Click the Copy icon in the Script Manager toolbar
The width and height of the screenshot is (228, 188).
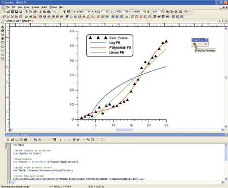tap(35, 140)
